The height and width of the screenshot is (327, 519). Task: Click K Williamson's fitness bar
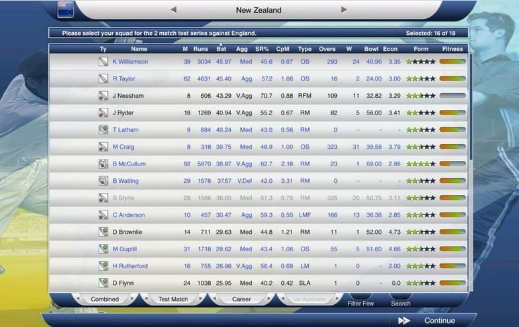click(453, 62)
